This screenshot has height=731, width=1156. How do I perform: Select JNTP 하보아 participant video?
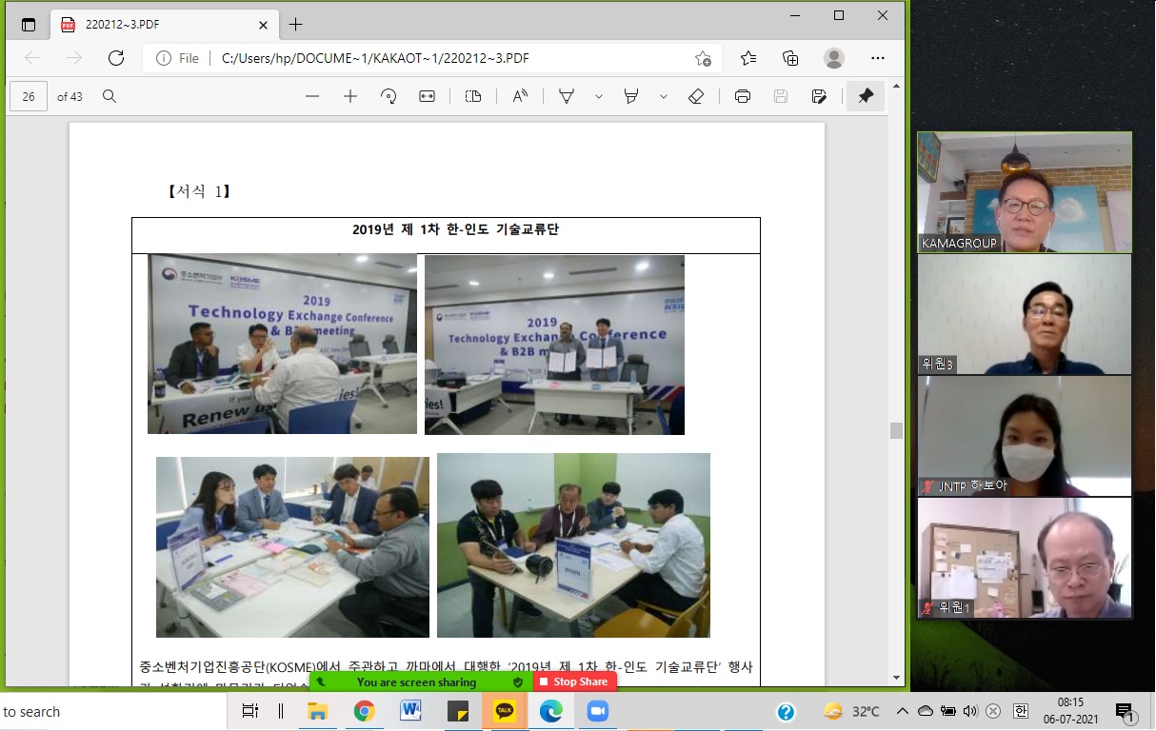pos(1025,436)
